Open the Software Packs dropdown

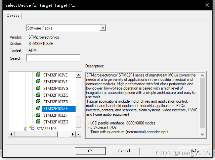pos(103,28)
